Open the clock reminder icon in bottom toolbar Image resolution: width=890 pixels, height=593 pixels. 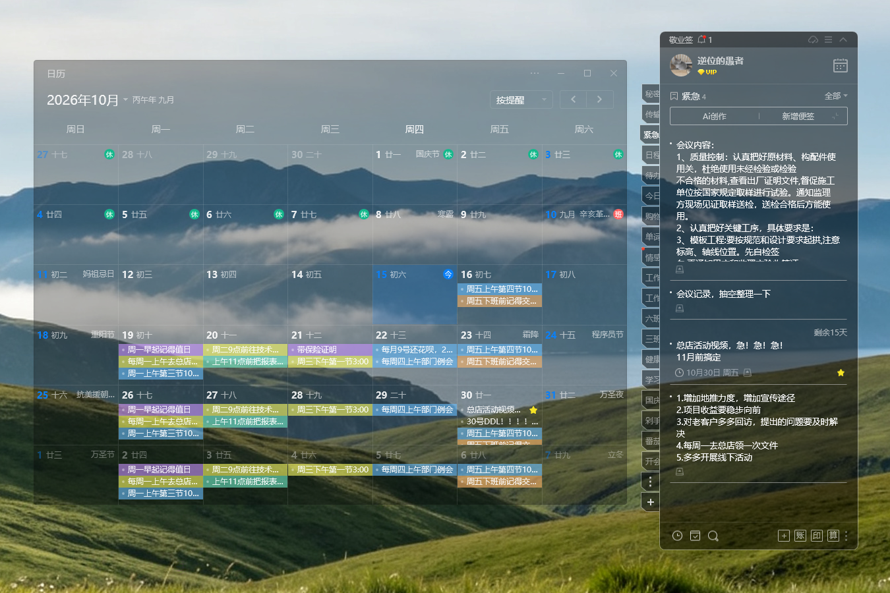[x=677, y=536]
